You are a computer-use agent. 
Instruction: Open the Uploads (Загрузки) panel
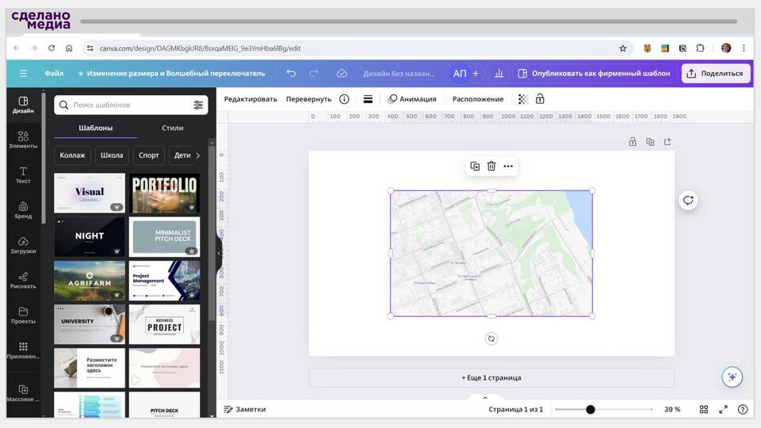23,245
